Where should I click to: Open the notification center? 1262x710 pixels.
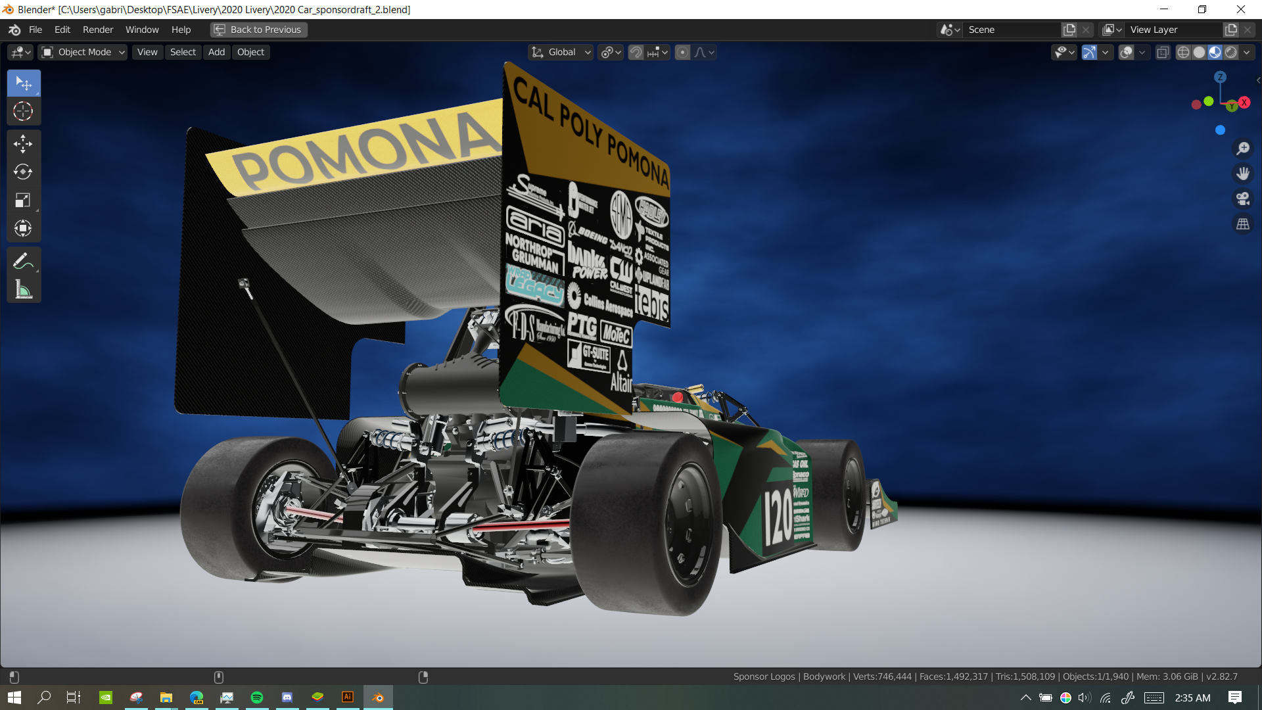1234,698
